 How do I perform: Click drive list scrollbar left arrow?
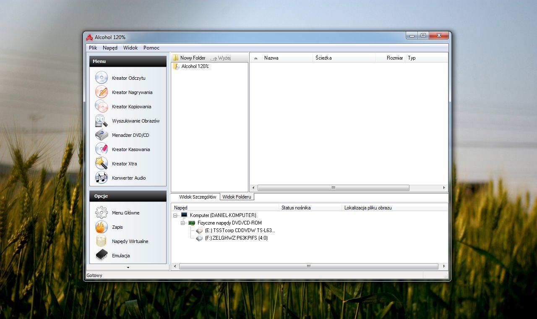[175, 266]
